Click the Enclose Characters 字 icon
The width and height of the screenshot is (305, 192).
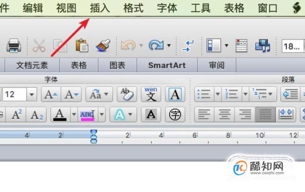coord(175,114)
